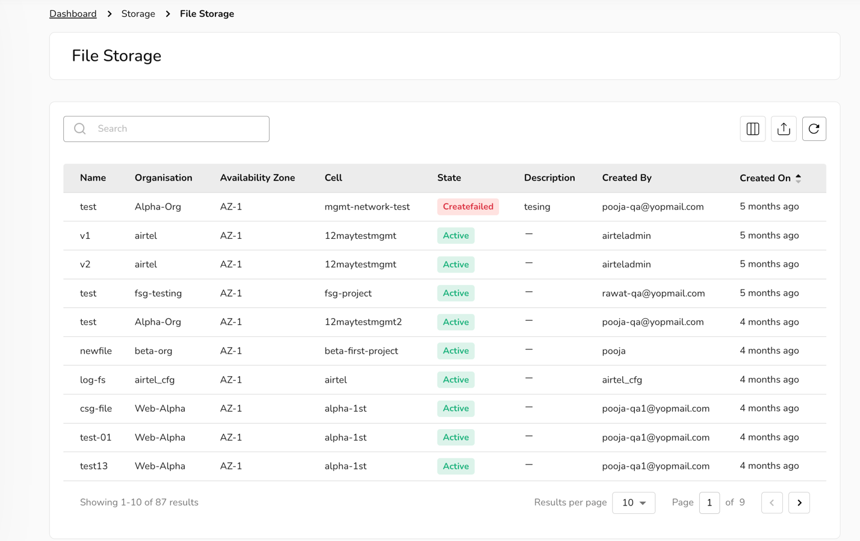The image size is (860, 541).
Task: Click the search magnifier icon
Action: [80, 129]
